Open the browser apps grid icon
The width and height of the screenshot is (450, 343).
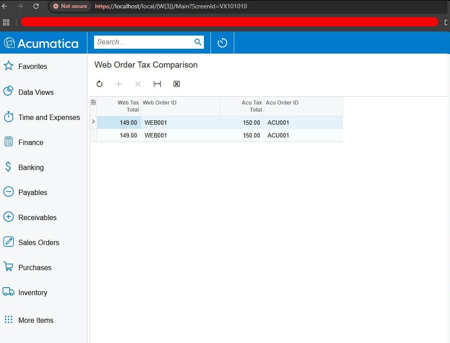[6, 22]
